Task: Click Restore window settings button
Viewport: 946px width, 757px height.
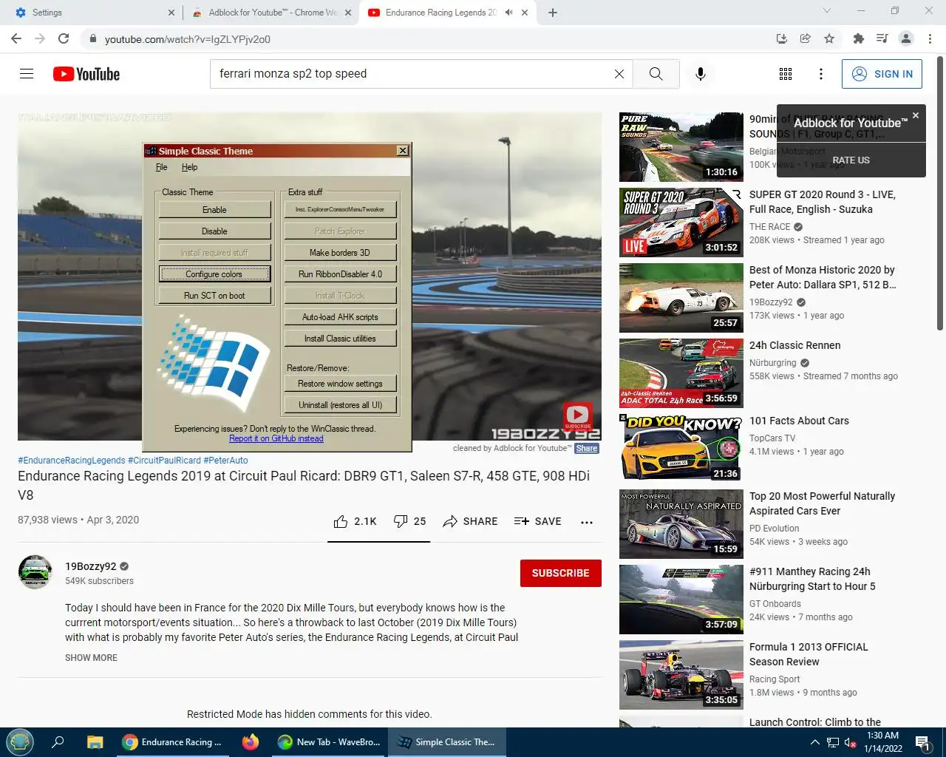Action: (340, 384)
